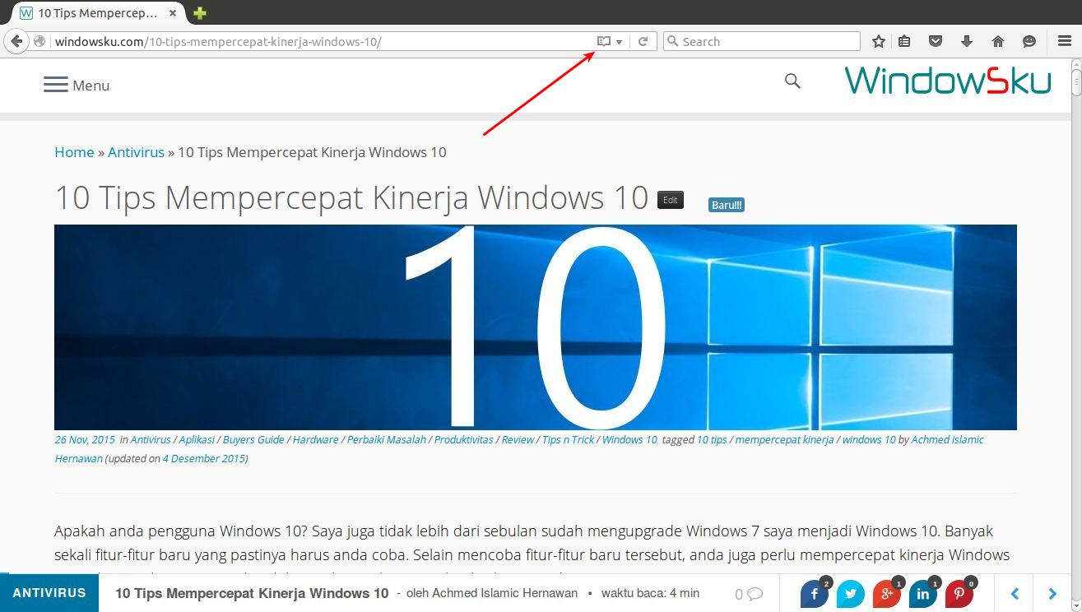Viewport: 1082px width, 612px height.
Task: Open the Hardware category link
Action: tap(315, 439)
